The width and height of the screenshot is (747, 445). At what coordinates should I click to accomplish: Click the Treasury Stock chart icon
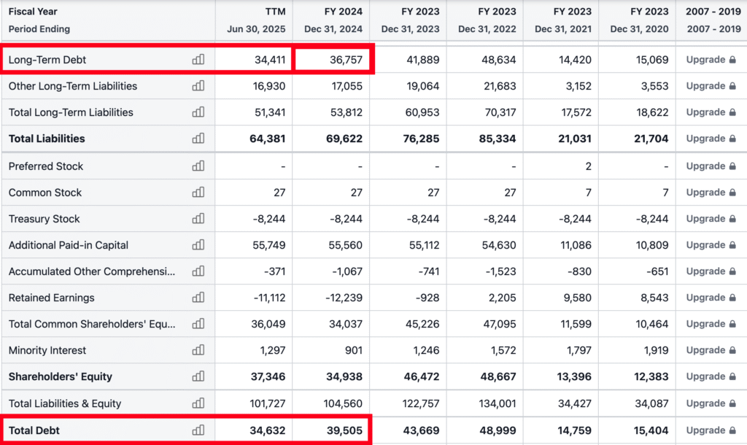click(198, 219)
